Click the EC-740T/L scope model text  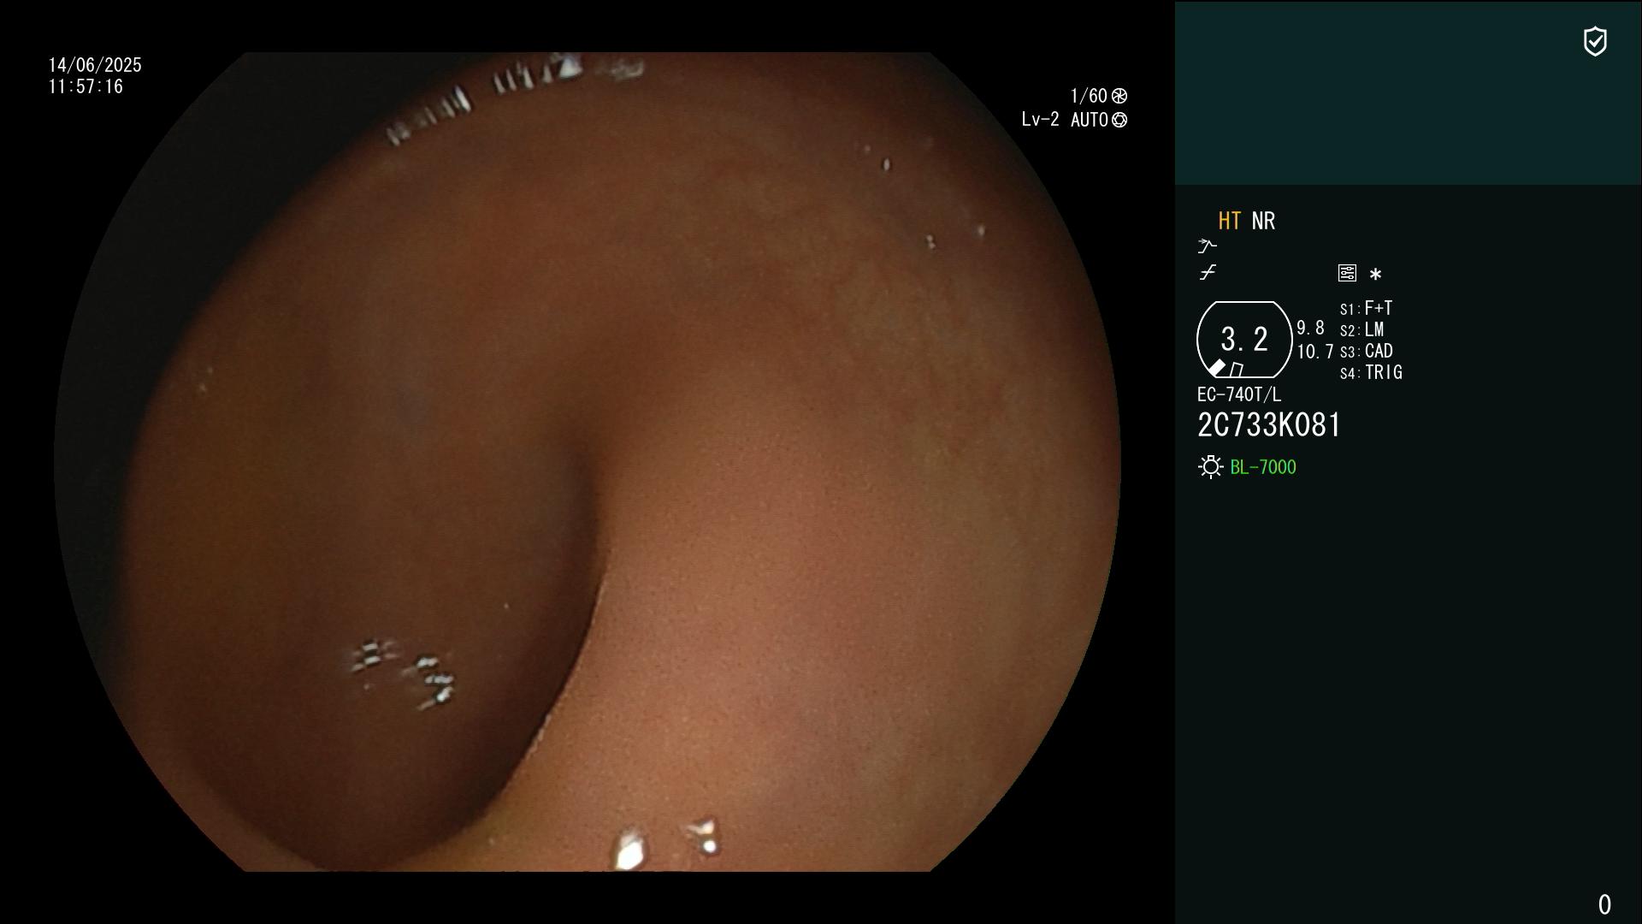pos(1239,394)
